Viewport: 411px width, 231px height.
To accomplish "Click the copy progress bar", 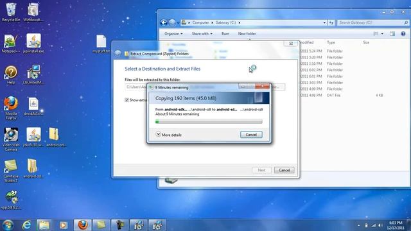I will click(209, 121).
